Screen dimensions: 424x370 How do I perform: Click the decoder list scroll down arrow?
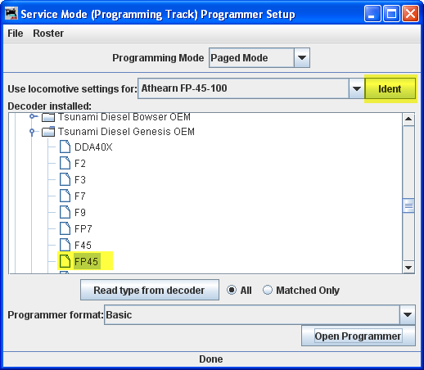pyautogui.click(x=408, y=268)
